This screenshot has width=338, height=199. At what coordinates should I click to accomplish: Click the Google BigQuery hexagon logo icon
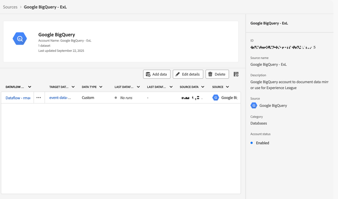coord(20,39)
